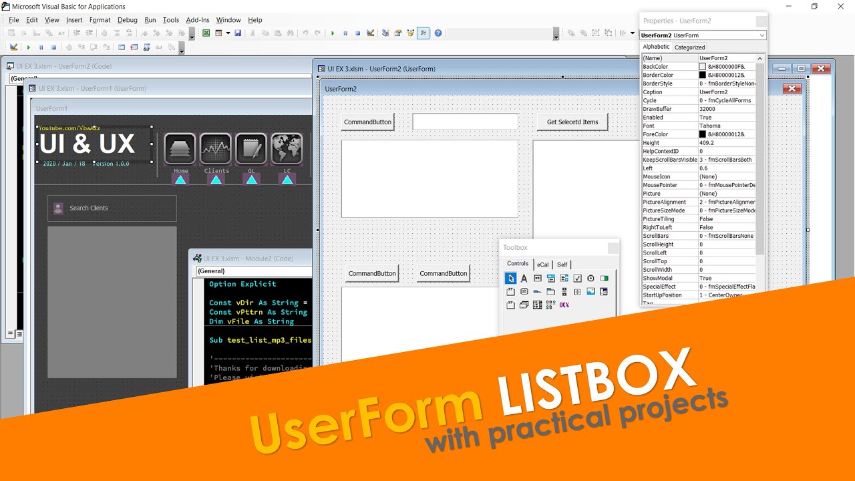Image resolution: width=855 pixels, height=481 pixels.
Task: Expand overflow arrow of the Edit toolbar
Action: (192, 34)
